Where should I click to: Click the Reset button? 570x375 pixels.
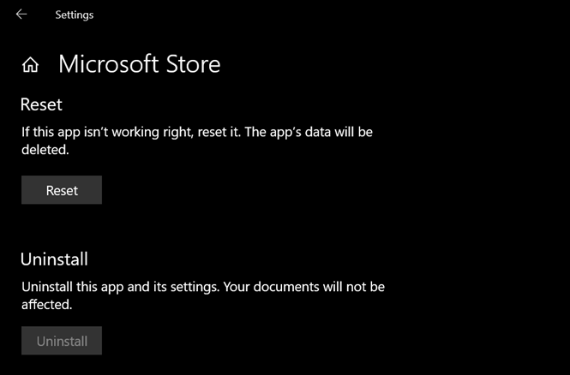62,190
